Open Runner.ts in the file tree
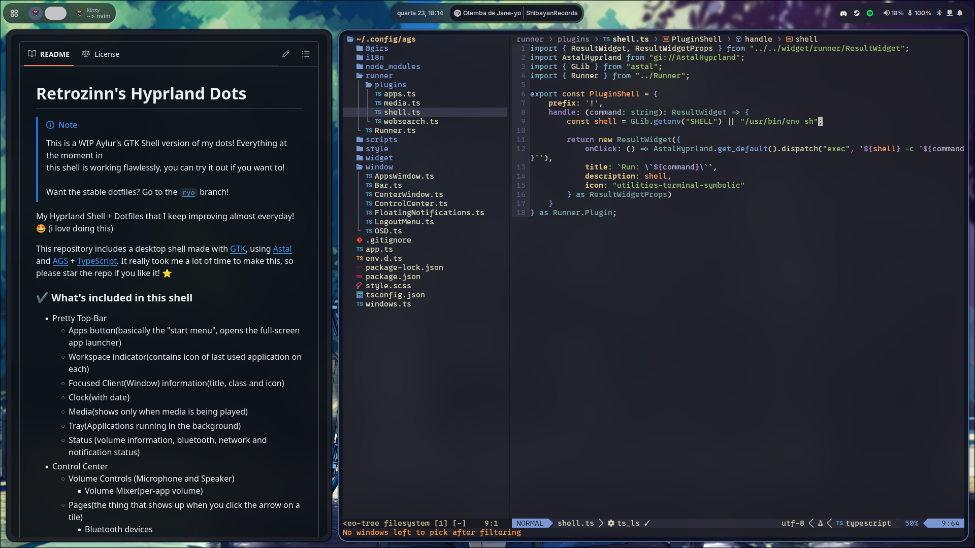Screen dimensions: 975x548 point(391,130)
